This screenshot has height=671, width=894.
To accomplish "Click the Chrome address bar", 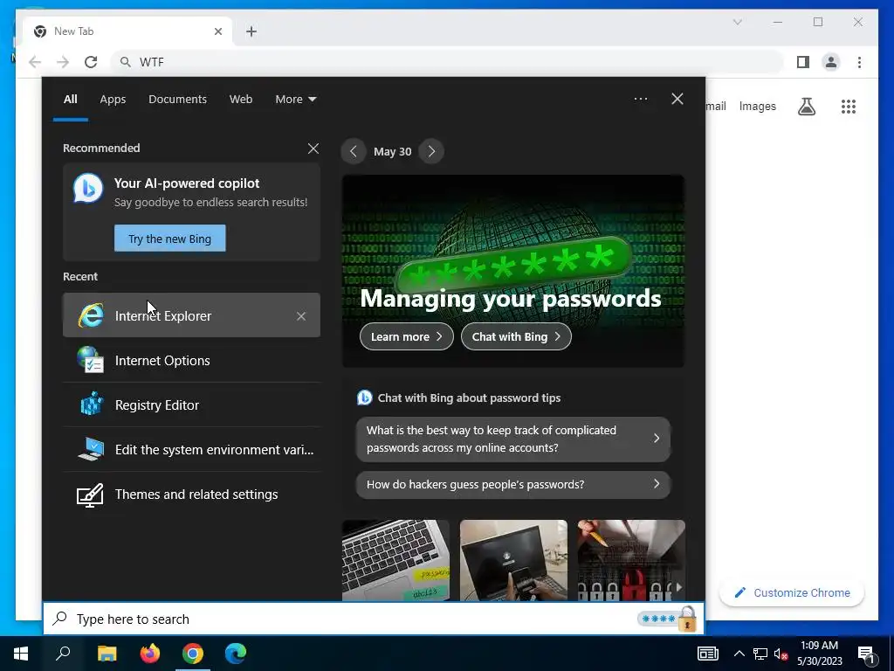I will (448, 62).
